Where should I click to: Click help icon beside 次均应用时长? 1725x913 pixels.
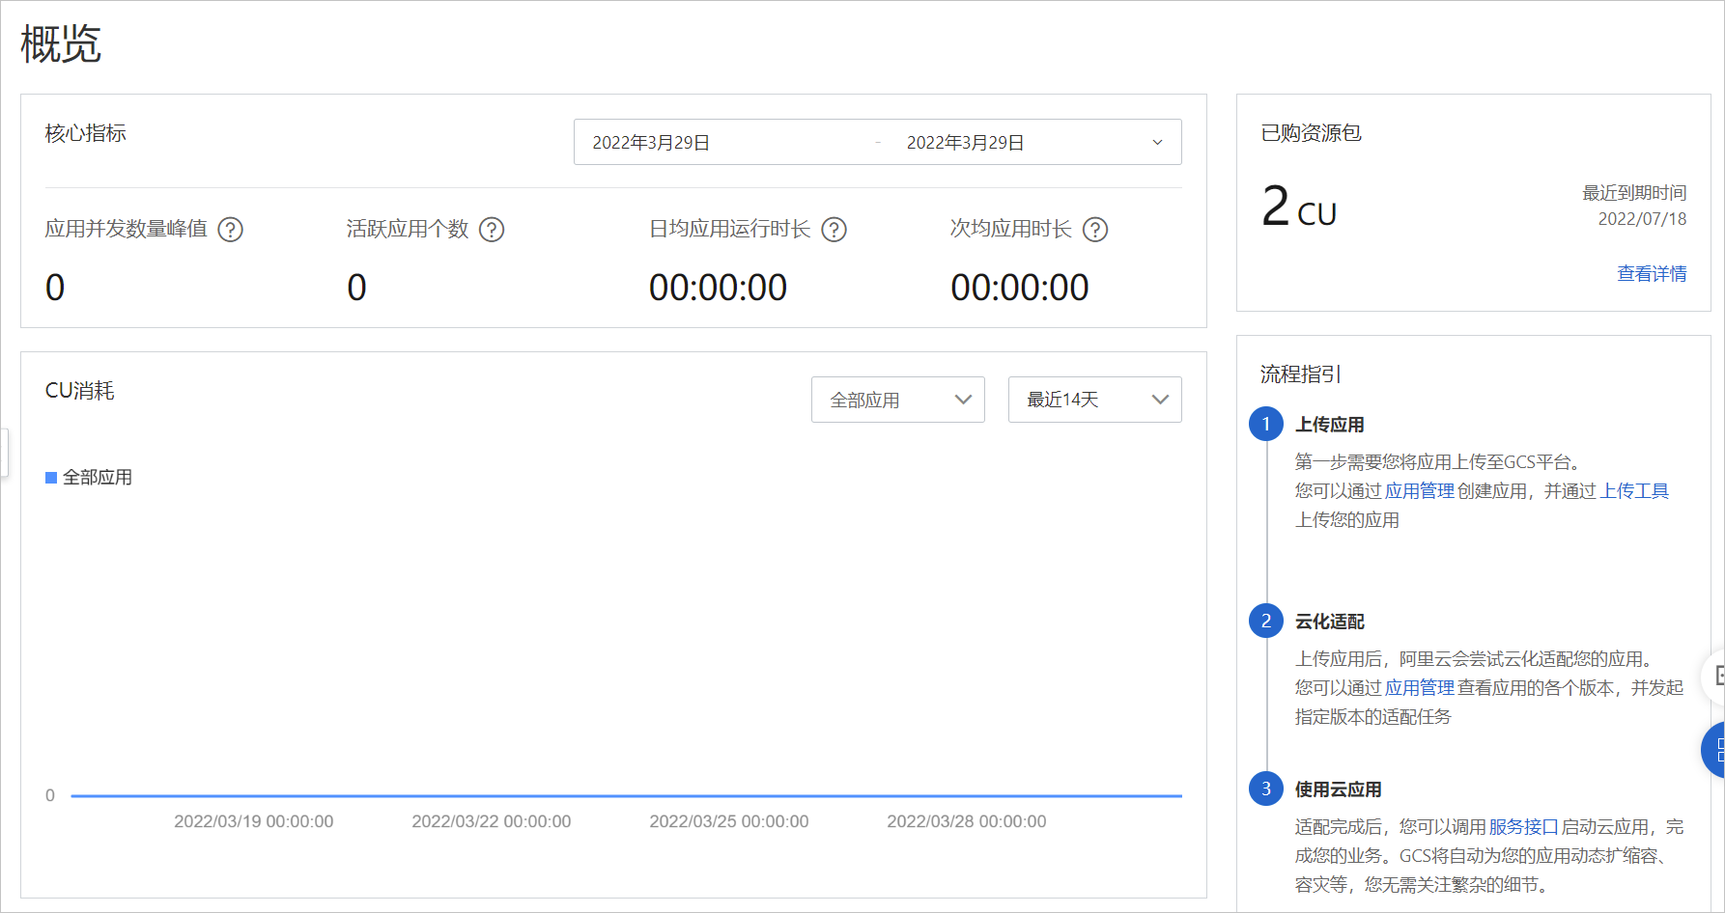tap(1095, 230)
